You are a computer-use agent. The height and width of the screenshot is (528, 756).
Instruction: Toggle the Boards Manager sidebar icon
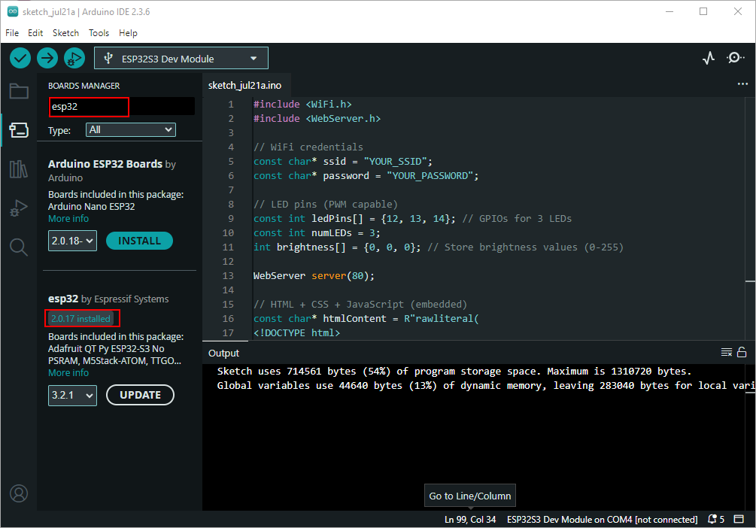[19, 129]
